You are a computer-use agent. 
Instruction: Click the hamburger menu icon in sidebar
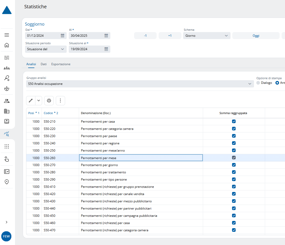coord(7,35)
